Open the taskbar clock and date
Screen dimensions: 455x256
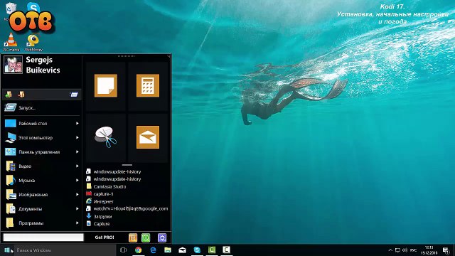tap(429, 250)
